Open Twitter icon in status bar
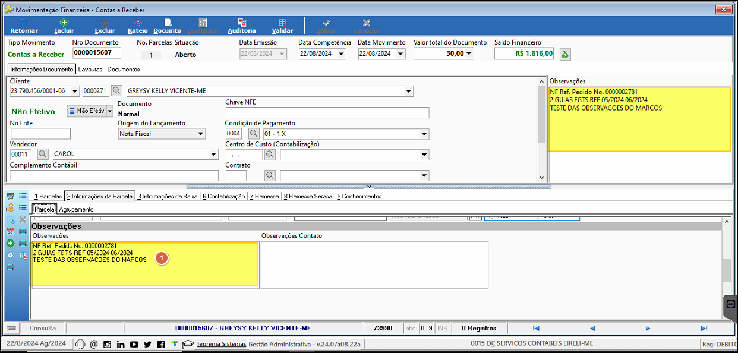Image resolution: width=738 pixels, height=353 pixels. click(148, 344)
